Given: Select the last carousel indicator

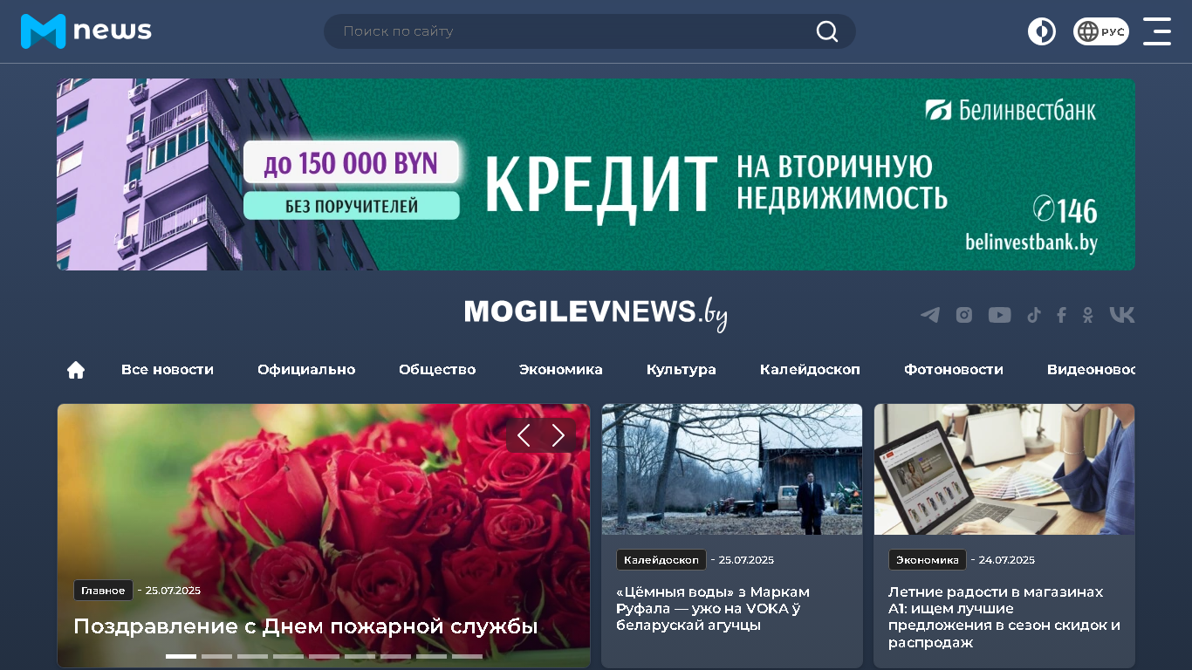Looking at the screenshot, I should (x=467, y=656).
